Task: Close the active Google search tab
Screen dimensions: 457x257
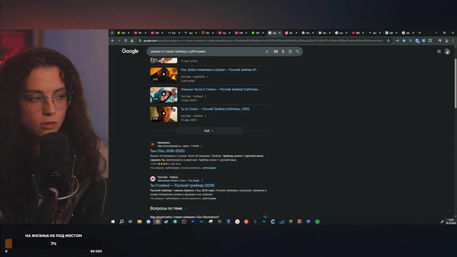Action: tap(280, 33)
